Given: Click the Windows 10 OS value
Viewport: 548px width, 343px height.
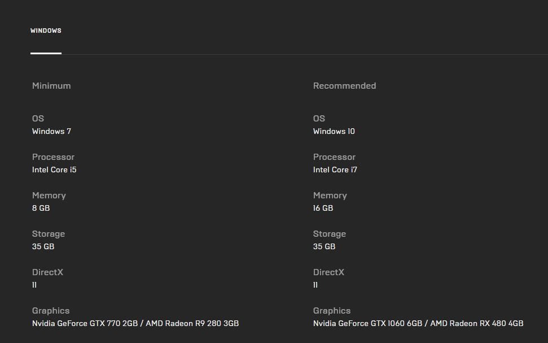Looking at the screenshot, I should 334,131.
